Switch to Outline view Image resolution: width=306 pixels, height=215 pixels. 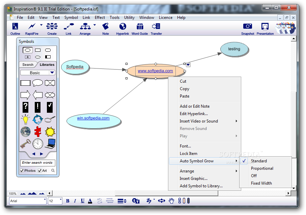[15, 29]
